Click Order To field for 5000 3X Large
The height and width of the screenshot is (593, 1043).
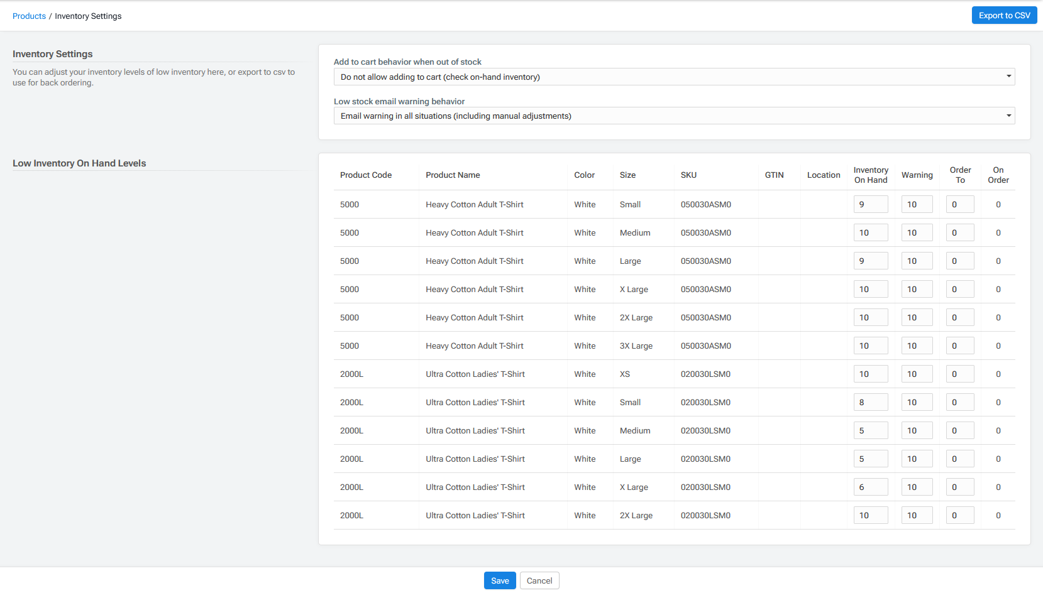coord(959,346)
